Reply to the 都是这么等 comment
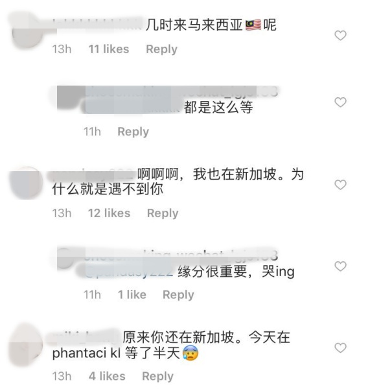The height and width of the screenshot is (389, 368). pyautogui.click(x=133, y=132)
